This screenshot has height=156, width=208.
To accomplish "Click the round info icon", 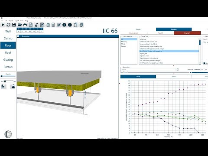I will tap(70, 25).
